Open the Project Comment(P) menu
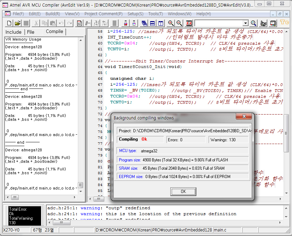Image resolution: width=292 pixels, height=236 pixels. (x=104, y=14)
